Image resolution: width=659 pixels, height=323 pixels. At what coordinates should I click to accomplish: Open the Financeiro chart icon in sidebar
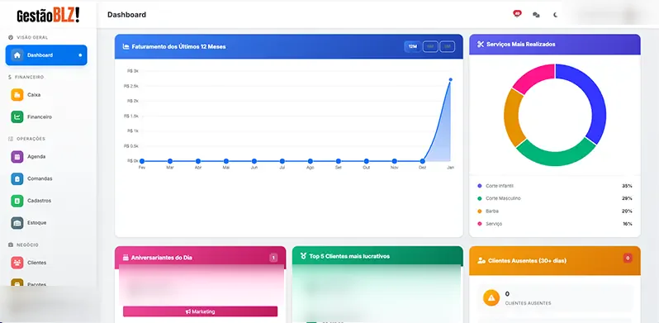point(17,117)
